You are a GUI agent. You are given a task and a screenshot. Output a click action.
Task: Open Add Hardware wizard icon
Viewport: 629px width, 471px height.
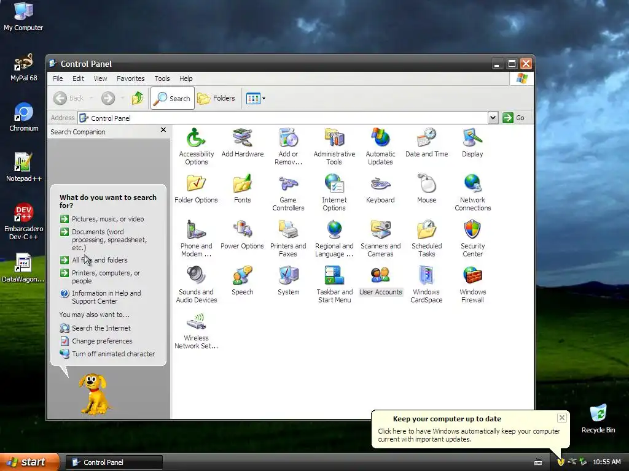pyautogui.click(x=242, y=142)
